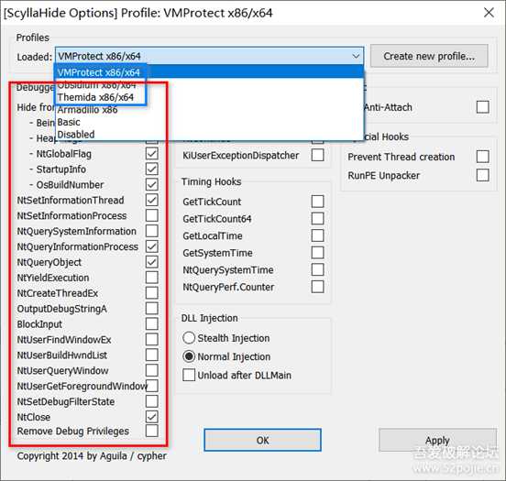Enable NtQuerySystemInformation hook

coord(151,231)
